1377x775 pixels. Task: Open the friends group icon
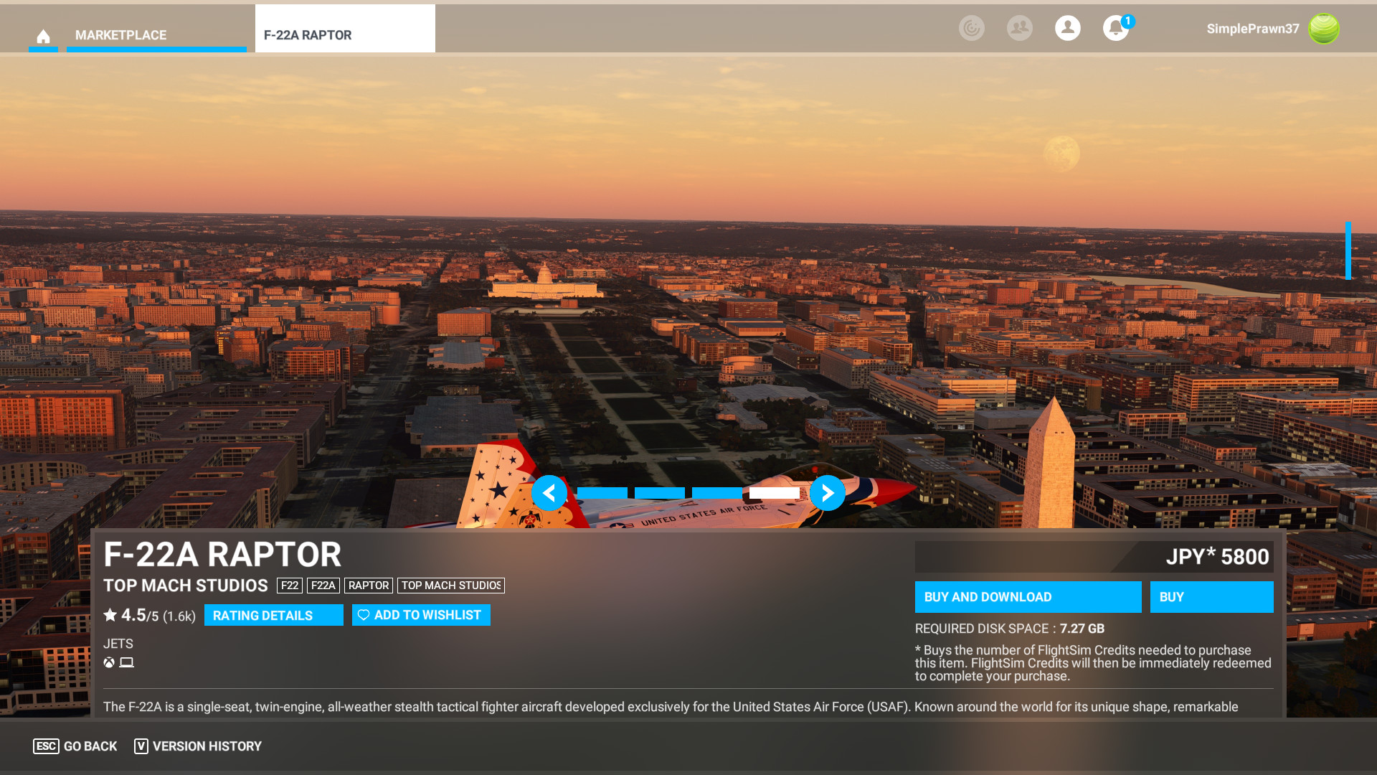(1020, 29)
